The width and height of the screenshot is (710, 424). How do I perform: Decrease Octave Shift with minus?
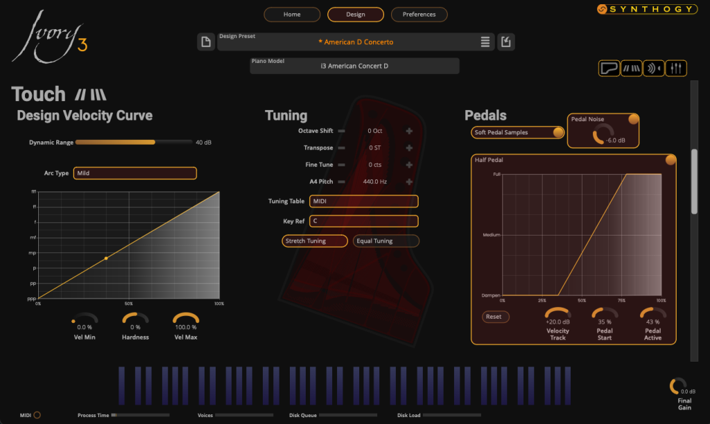(x=341, y=131)
